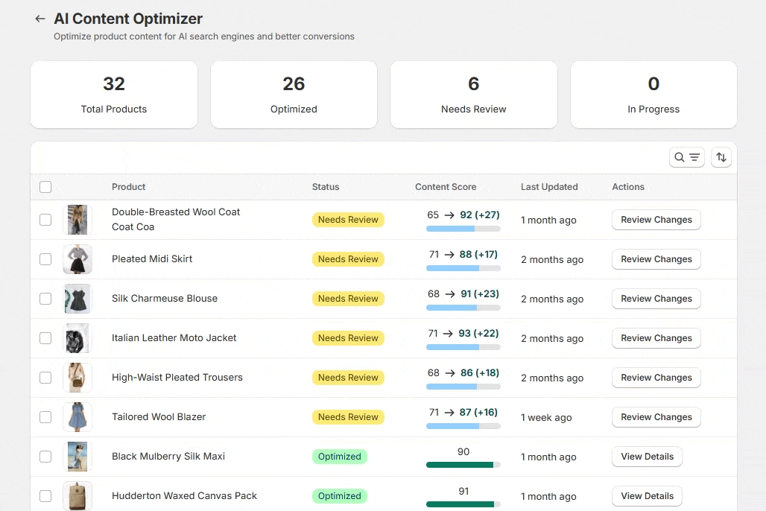766x511 pixels.
Task: Open the Black Mulberry Silk Maxi image
Action: click(77, 457)
